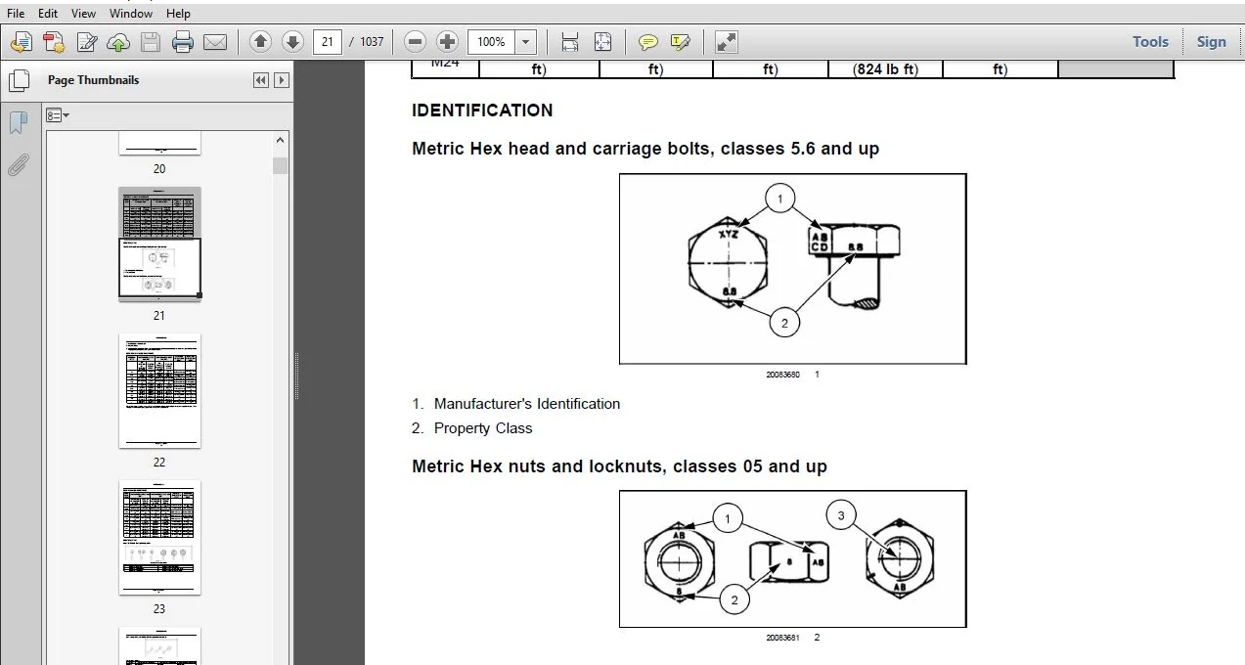Select the page 23 thumbnail
This screenshot has height=665, width=1245.
159,537
